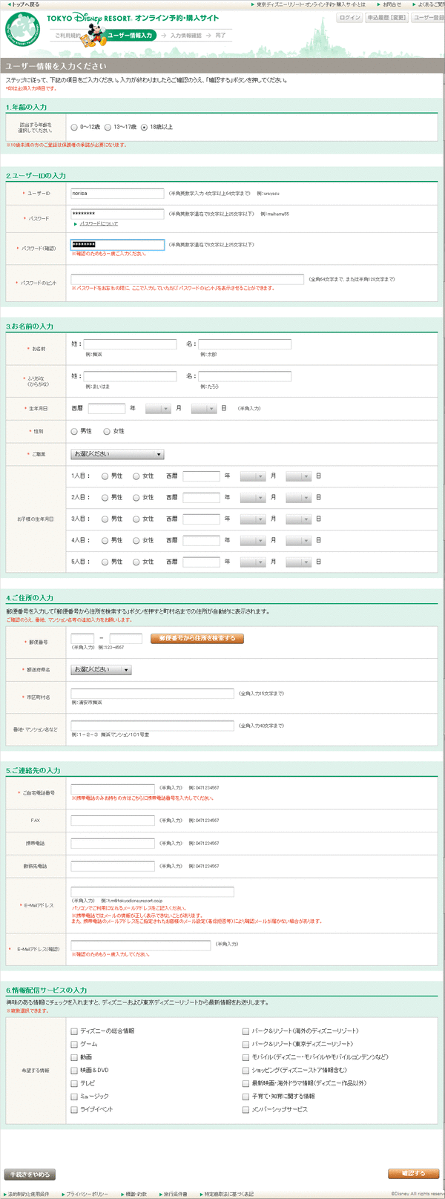Click the 勤務先電話 input field
Viewport: 445px width, 1199px height.
(x=113, y=867)
